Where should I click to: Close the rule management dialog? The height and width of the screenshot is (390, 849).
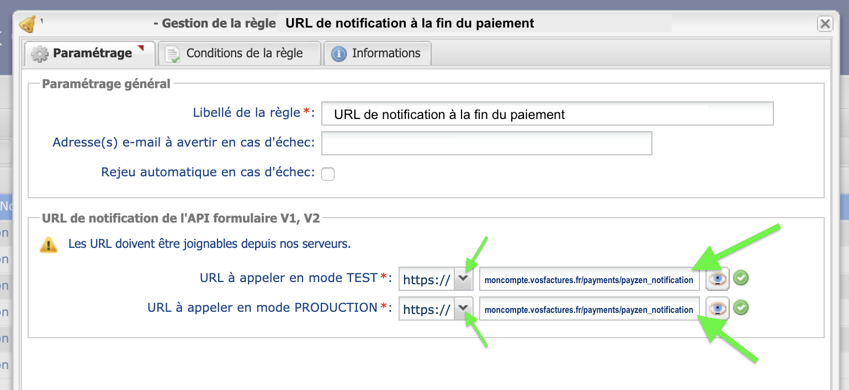825,24
